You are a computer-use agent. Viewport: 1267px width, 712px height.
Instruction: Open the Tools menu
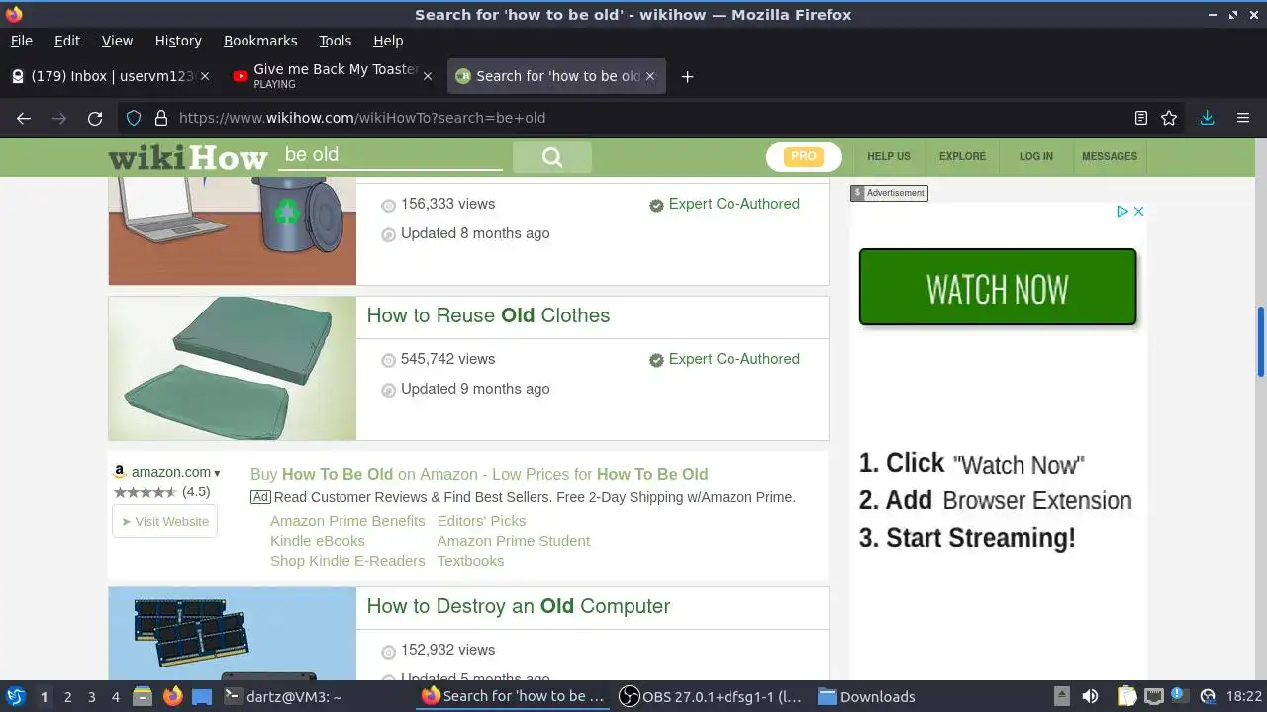click(x=336, y=41)
